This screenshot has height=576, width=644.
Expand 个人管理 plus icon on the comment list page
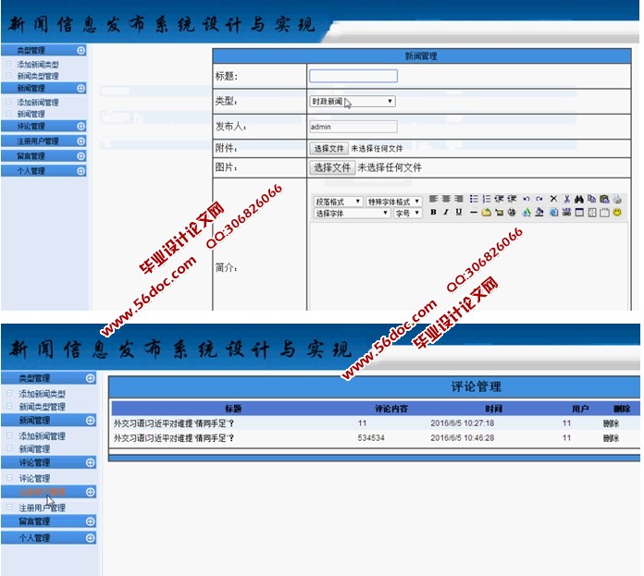[x=91, y=538]
